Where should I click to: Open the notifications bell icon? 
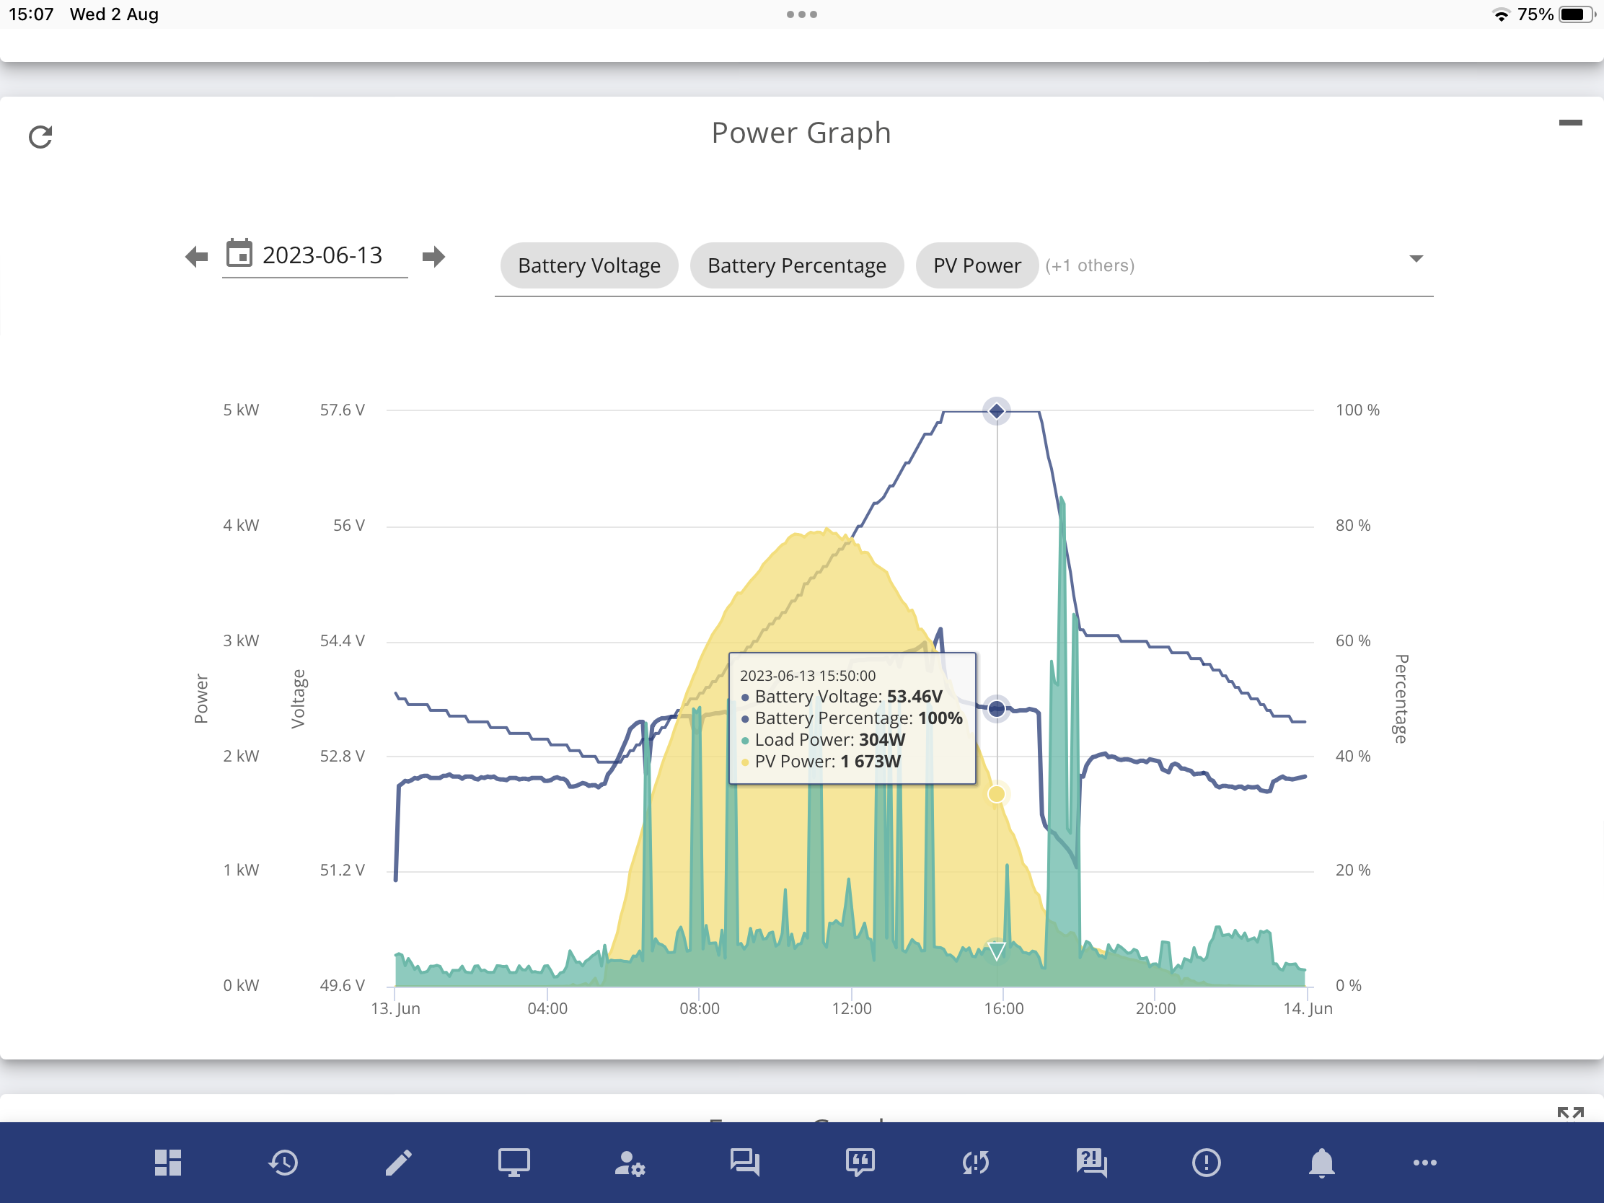(x=1321, y=1163)
